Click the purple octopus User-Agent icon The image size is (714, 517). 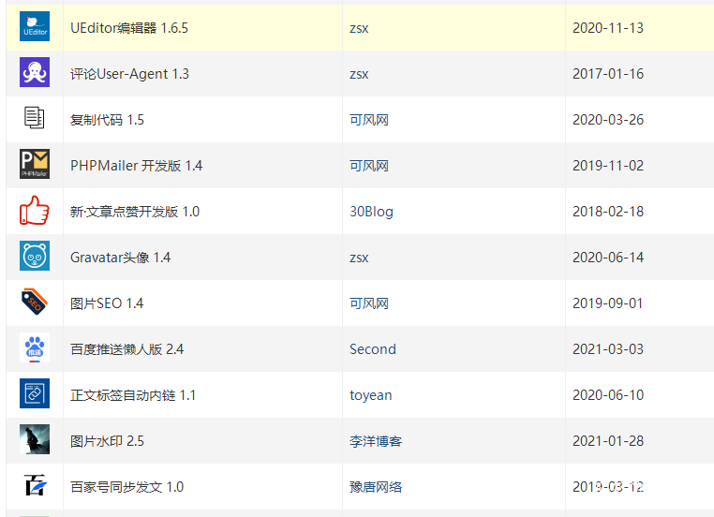[34, 73]
